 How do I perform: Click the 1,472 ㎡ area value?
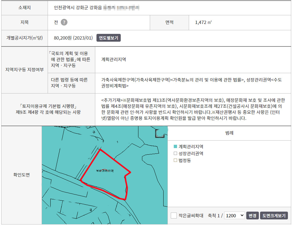click(x=203, y=22)
